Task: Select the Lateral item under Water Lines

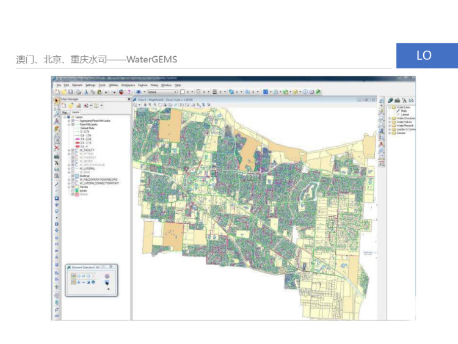Action: coord(405,115)
